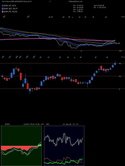Click the magenta DOW PT legend swatch
The height and width of the screenshot is (166, 125).
(x=3, y=12)
